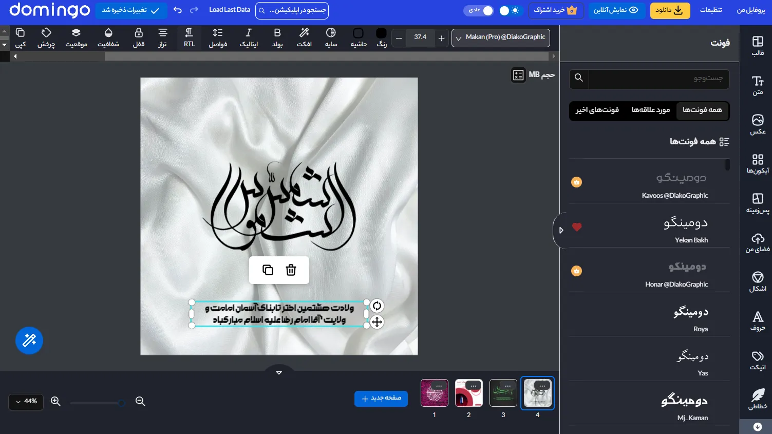
Task: Open the سایه (shadow) tool
Action: pyautogui.click(x=331, y=37)
